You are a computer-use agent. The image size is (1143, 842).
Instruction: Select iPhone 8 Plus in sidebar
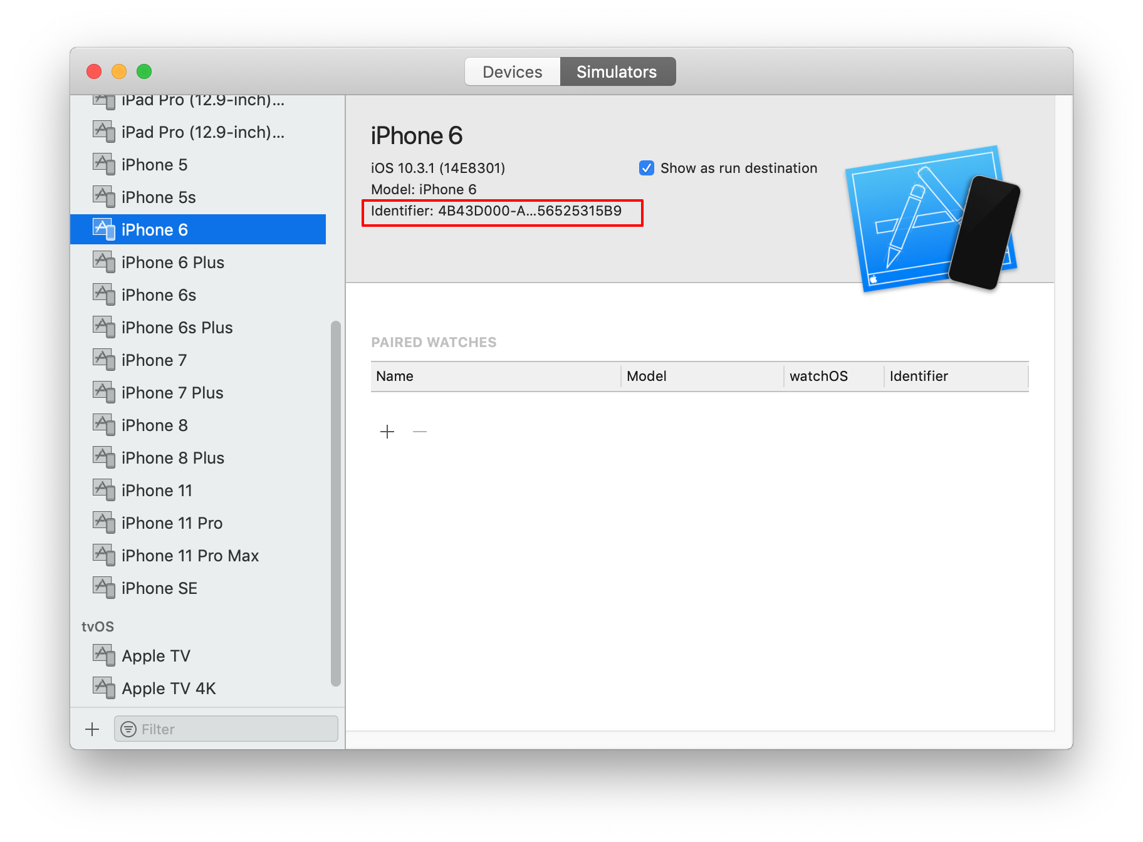[198, 458]
